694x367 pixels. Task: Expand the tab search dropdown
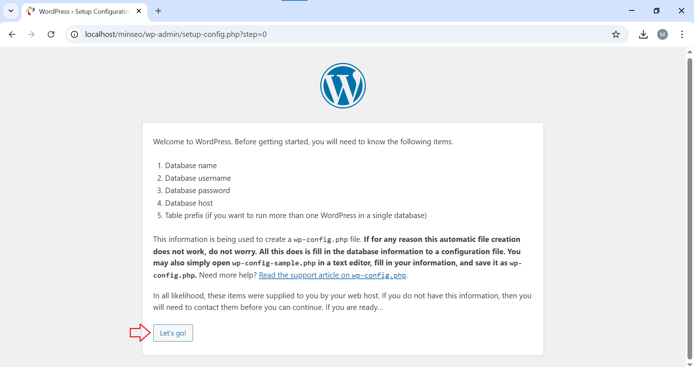[11, 11]
